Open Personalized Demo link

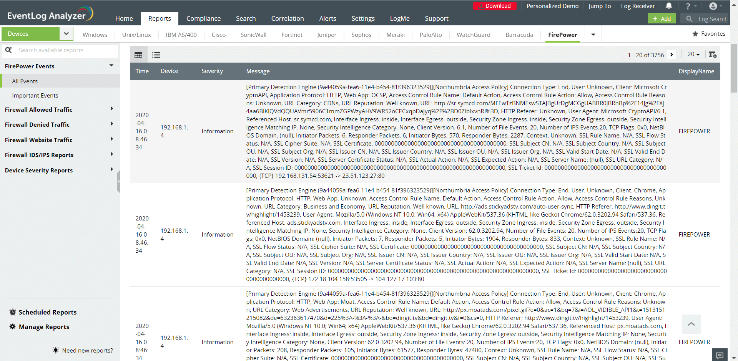tap(552, 6)
